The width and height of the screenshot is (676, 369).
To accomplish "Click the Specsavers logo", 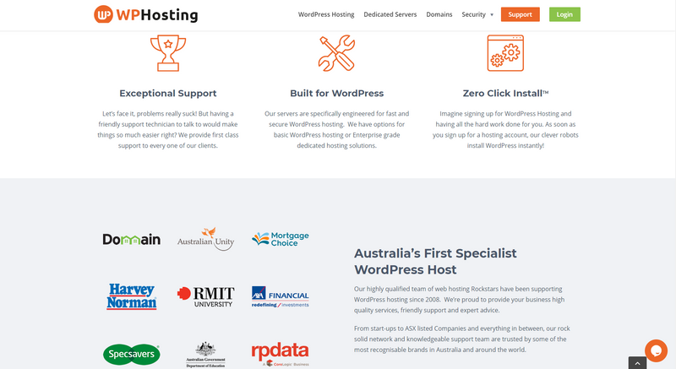I will click(x=132, y=354).
